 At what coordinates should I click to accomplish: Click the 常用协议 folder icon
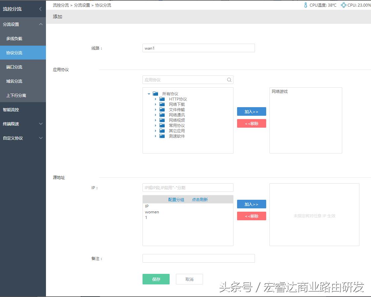(162, 125)
